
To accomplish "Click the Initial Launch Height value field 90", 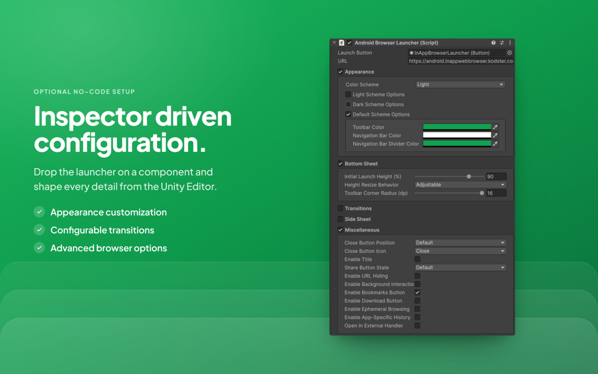I will (496, 177).
